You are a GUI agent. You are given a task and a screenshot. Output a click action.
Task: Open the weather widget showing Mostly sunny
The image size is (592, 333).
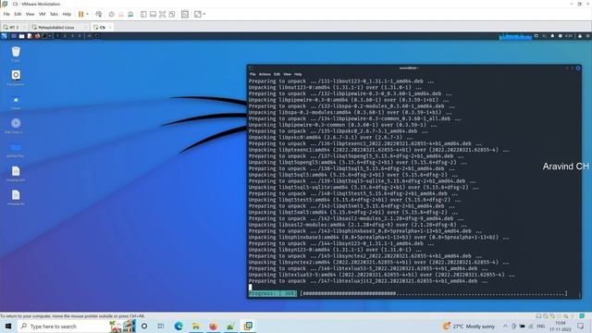[469, 327]
